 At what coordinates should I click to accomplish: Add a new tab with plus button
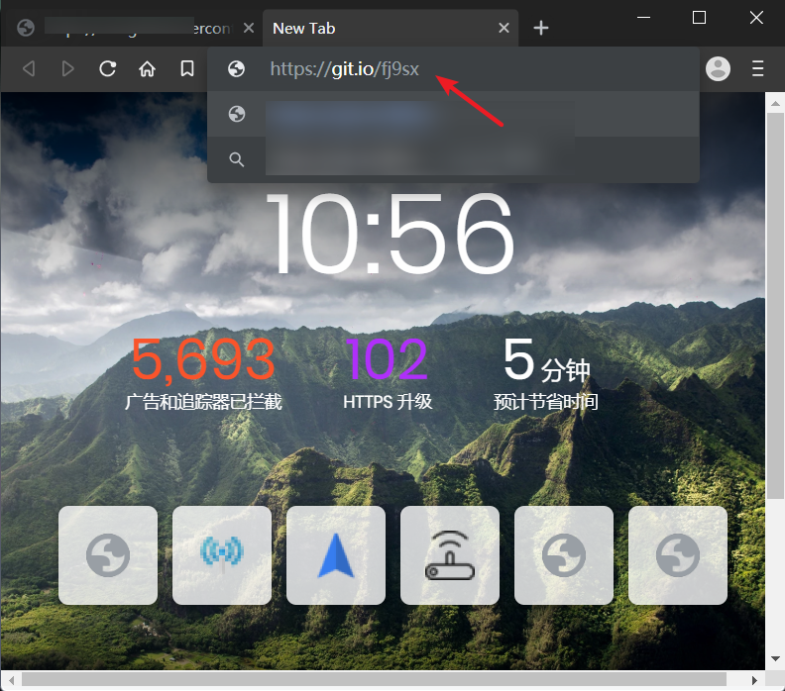(541, 28)
